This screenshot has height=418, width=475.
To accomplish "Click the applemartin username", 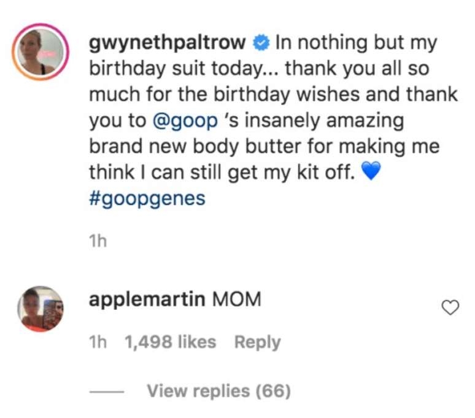I will [147, 300].
